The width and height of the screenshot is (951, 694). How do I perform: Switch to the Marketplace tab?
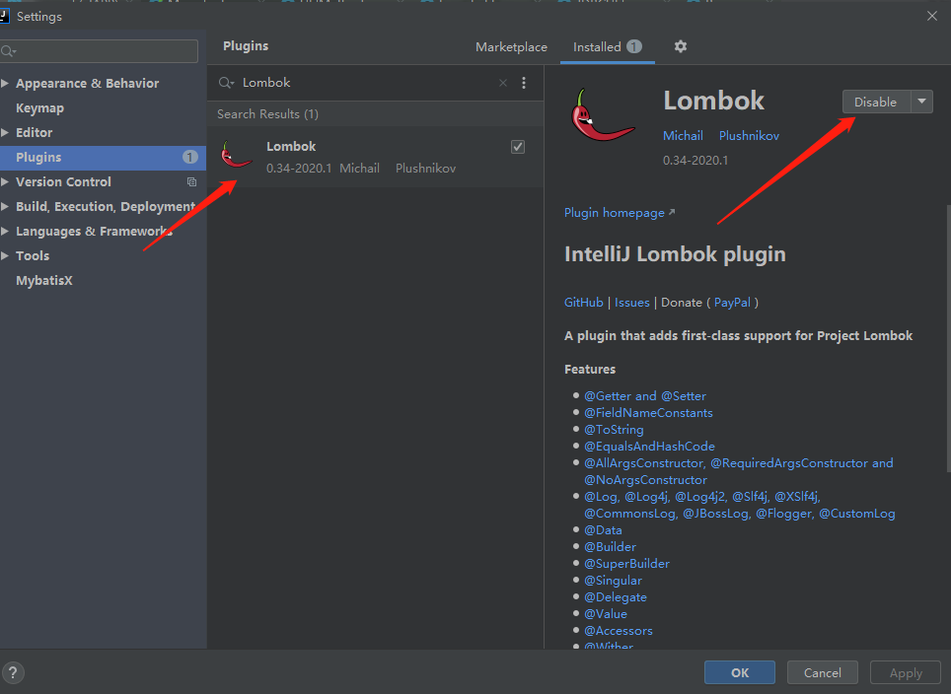(511, 46)
